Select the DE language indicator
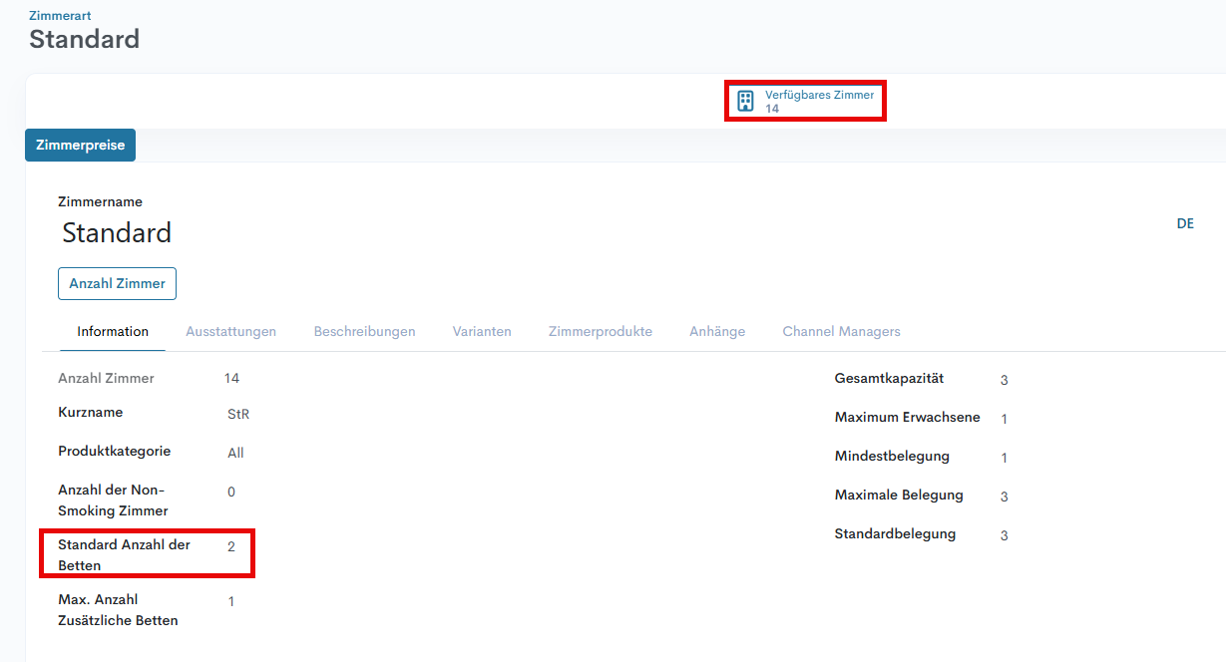Viewport: 1226px width, 662px height. click(x=1185, y=223)
